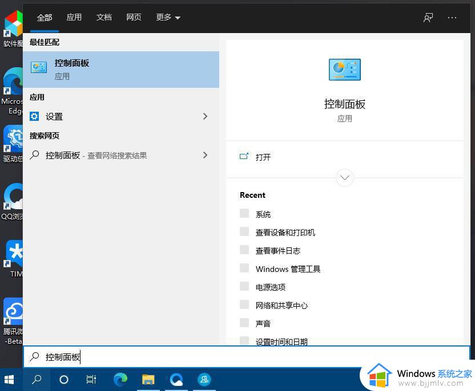Open recent item 系统

click(263, 214)
